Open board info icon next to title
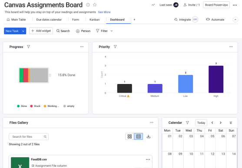 click(88, 5)
